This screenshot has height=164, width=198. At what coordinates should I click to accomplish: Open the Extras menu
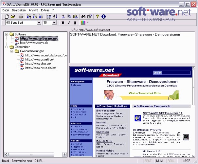45,10
